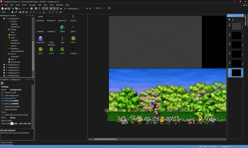Click the Italic text icon
248x148 pixels.
coord(37,12)
